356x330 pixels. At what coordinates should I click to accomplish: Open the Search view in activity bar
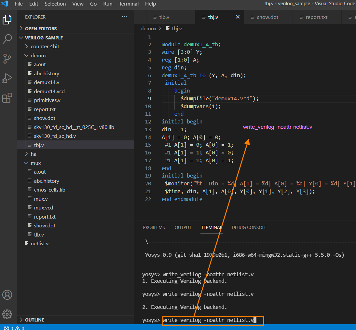[7, 39]
